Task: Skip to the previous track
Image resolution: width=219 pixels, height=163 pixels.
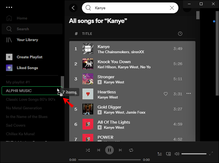Action: pyautogui.click(x=99, y=150)
